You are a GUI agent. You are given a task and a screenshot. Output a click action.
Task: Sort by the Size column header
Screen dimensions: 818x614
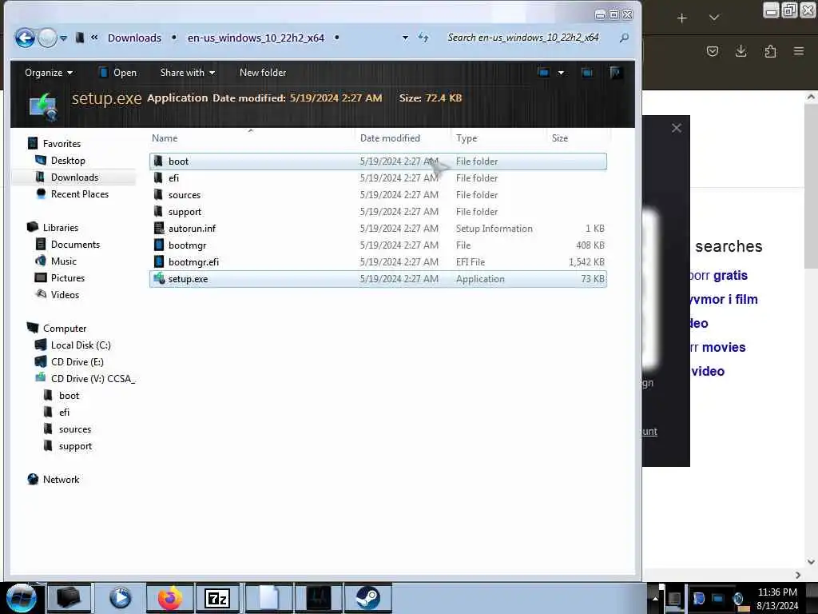560,138
